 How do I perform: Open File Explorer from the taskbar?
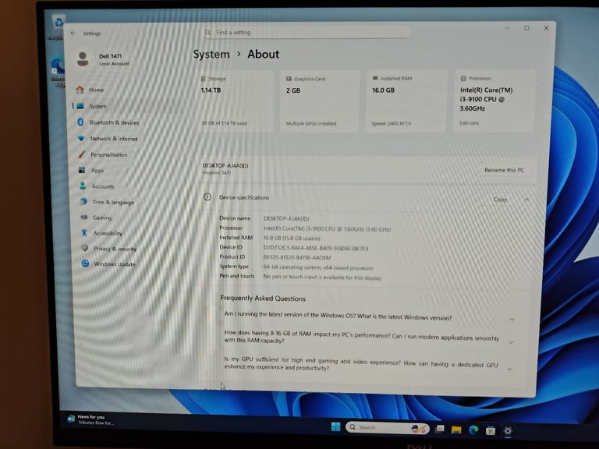pyautogui.click(x=456, y=430)
